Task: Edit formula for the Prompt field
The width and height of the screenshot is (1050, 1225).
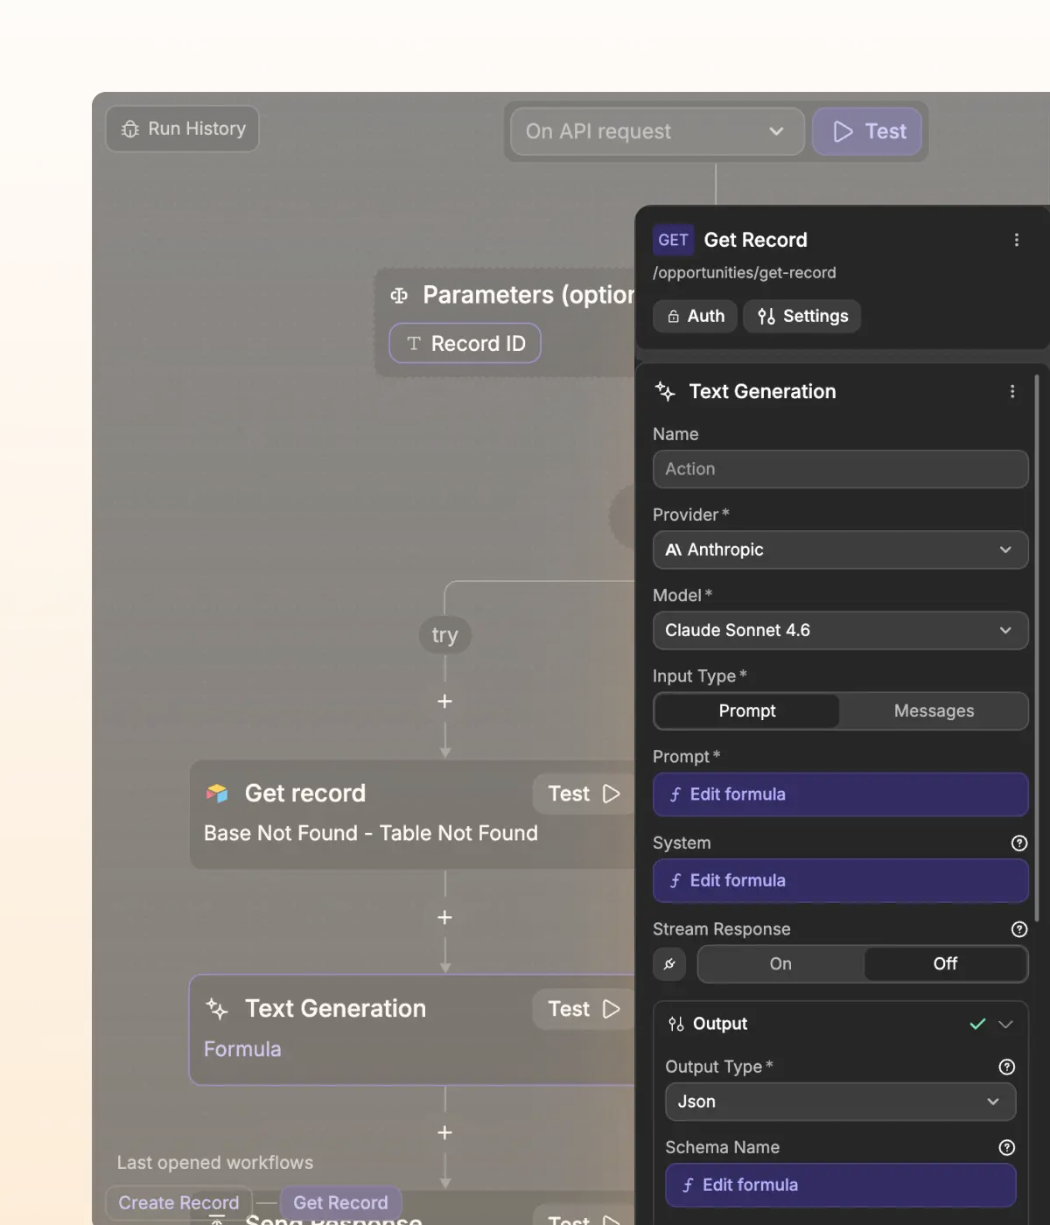Action: click(840, 794)
